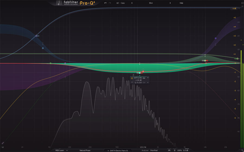Open the 6 dB display range selector
The image size is (244, 152).
234,9
